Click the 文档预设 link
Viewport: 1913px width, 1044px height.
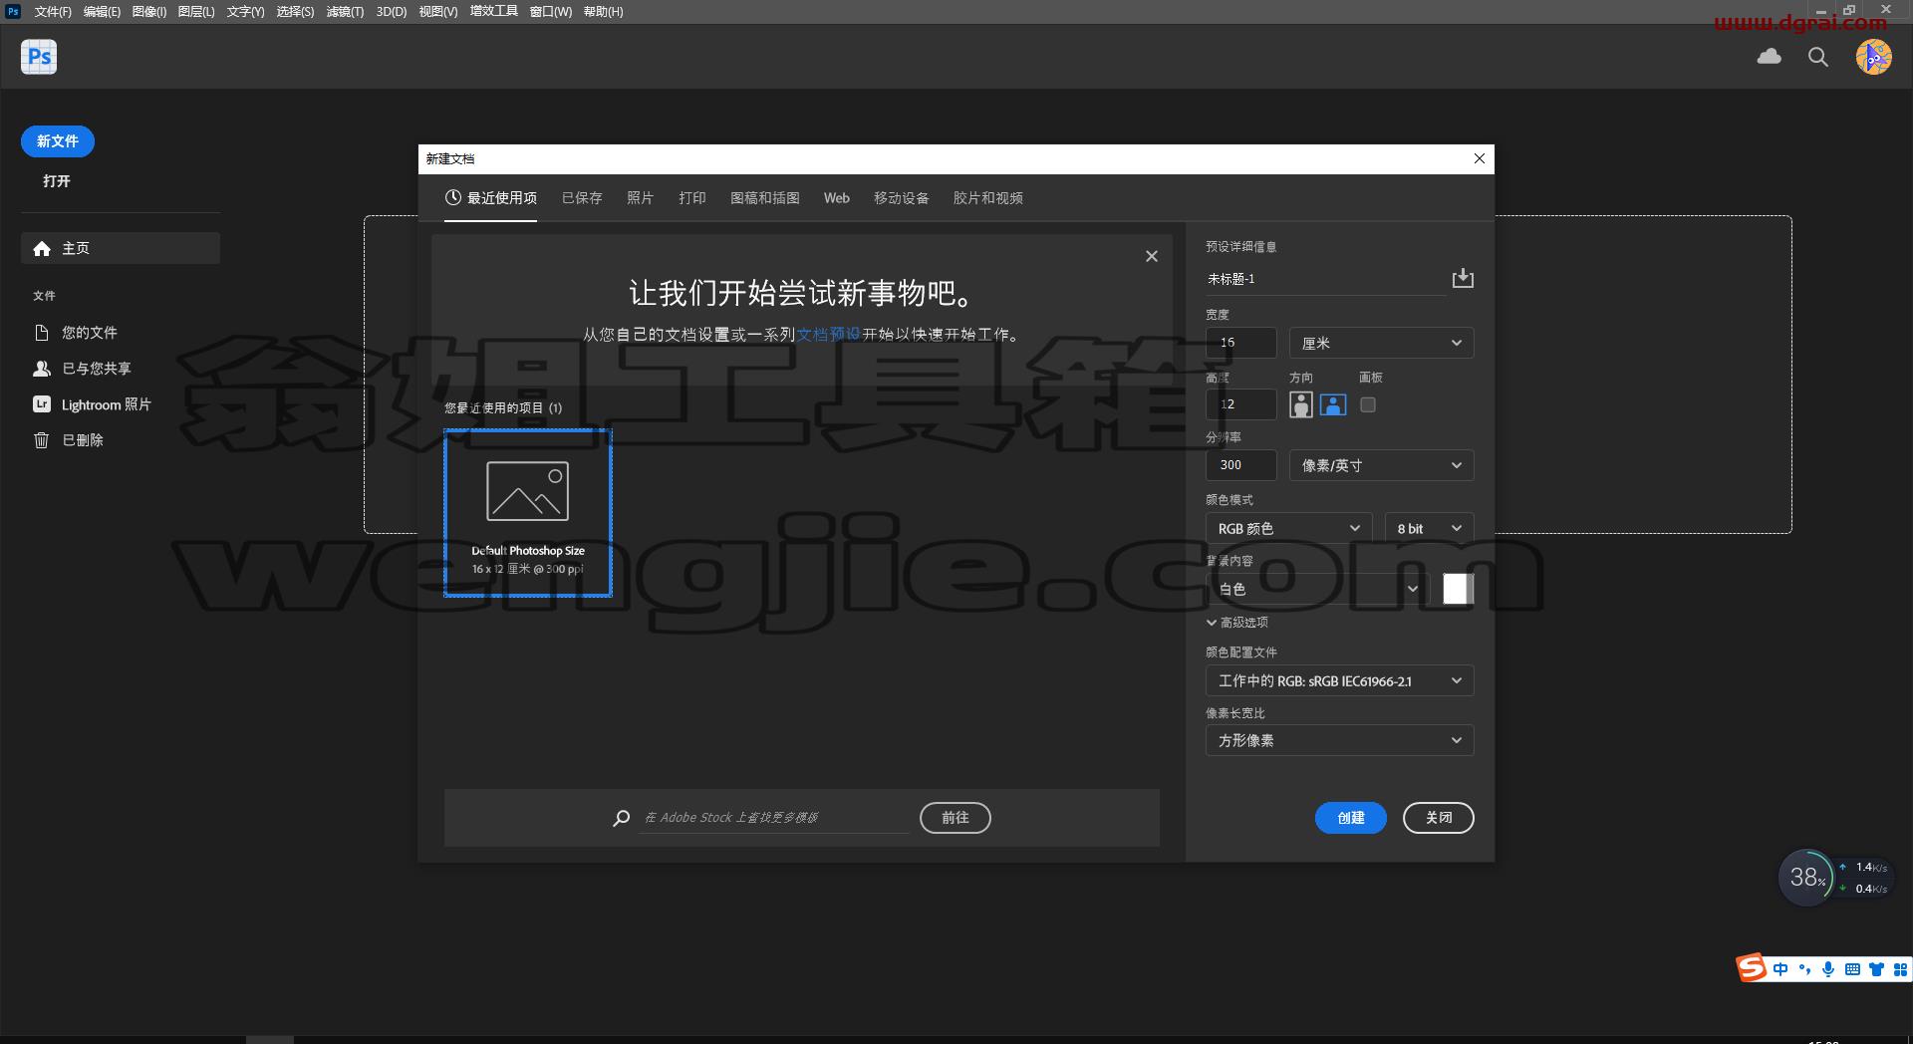point(828,335)
